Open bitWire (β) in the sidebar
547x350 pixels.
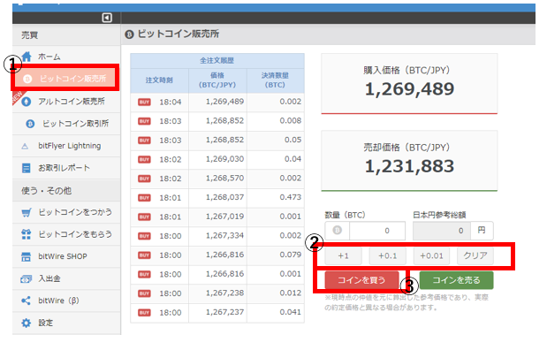pyautogui.click(x=66, y=301)
